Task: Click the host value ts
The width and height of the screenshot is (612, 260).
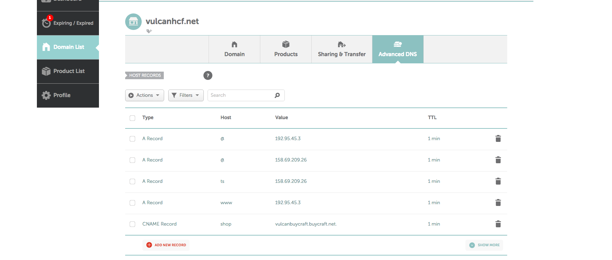Action: pyautogui.click(x=222, y=181)
